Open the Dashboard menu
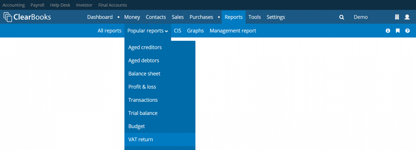Screen dimensions: 416x150 click(x=100, y=17)
